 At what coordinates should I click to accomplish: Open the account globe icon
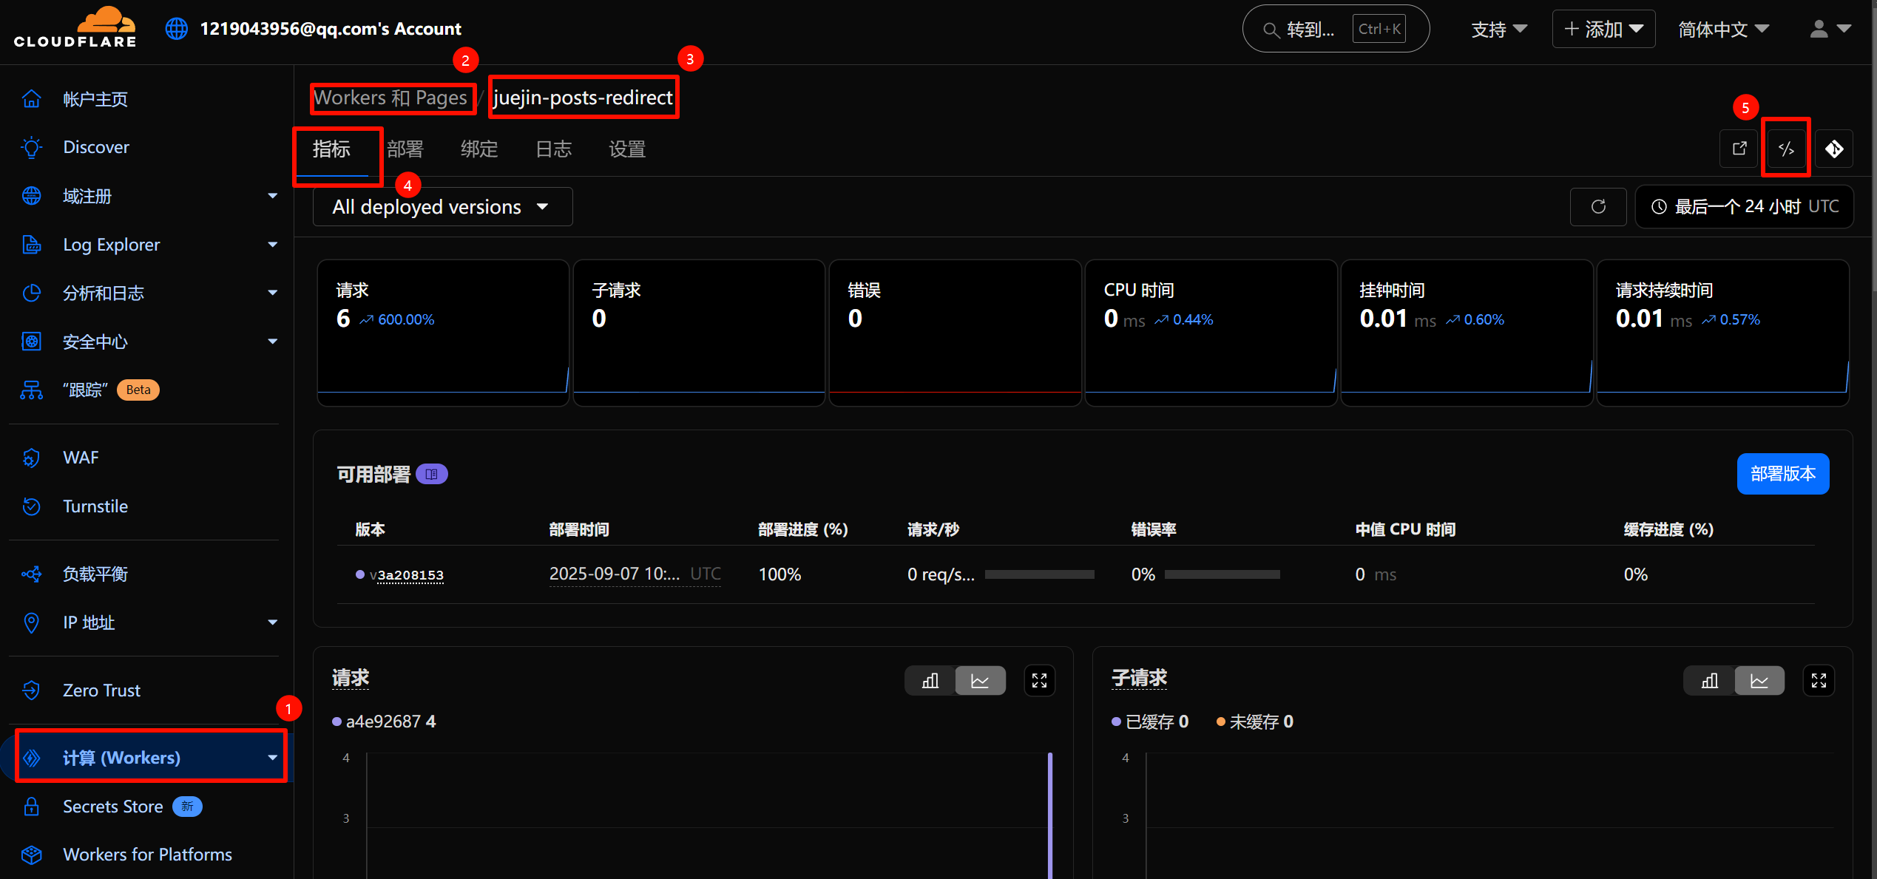176,29
